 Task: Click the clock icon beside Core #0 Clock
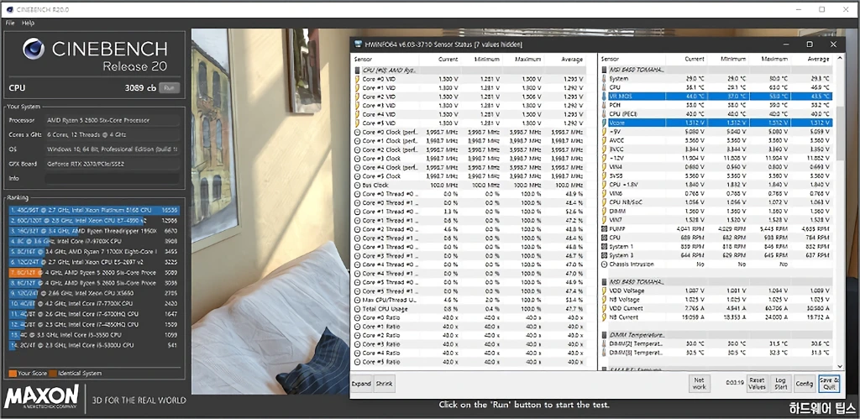pyautogui.click(x=358, y=132)
